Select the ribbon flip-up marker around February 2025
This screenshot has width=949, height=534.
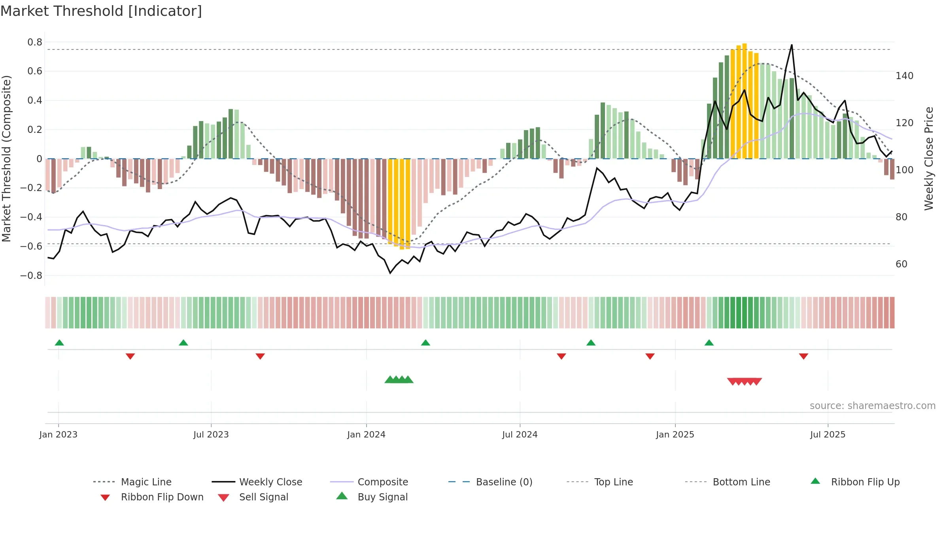click(709, 343)
